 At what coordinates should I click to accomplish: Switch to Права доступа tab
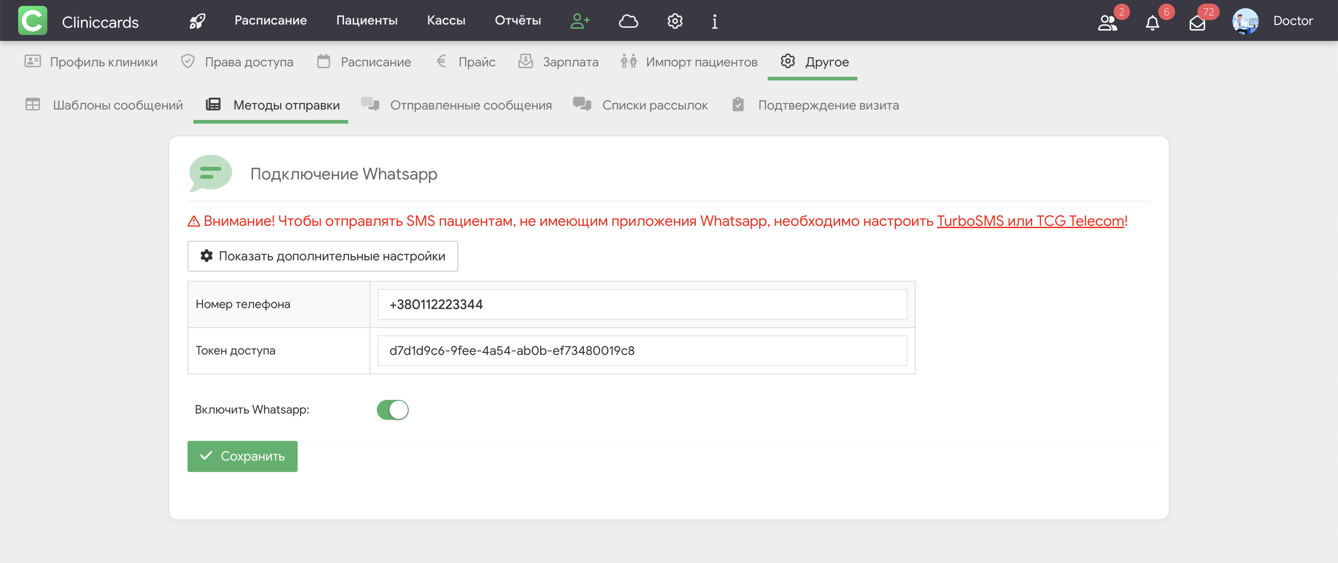coord(237,62)
